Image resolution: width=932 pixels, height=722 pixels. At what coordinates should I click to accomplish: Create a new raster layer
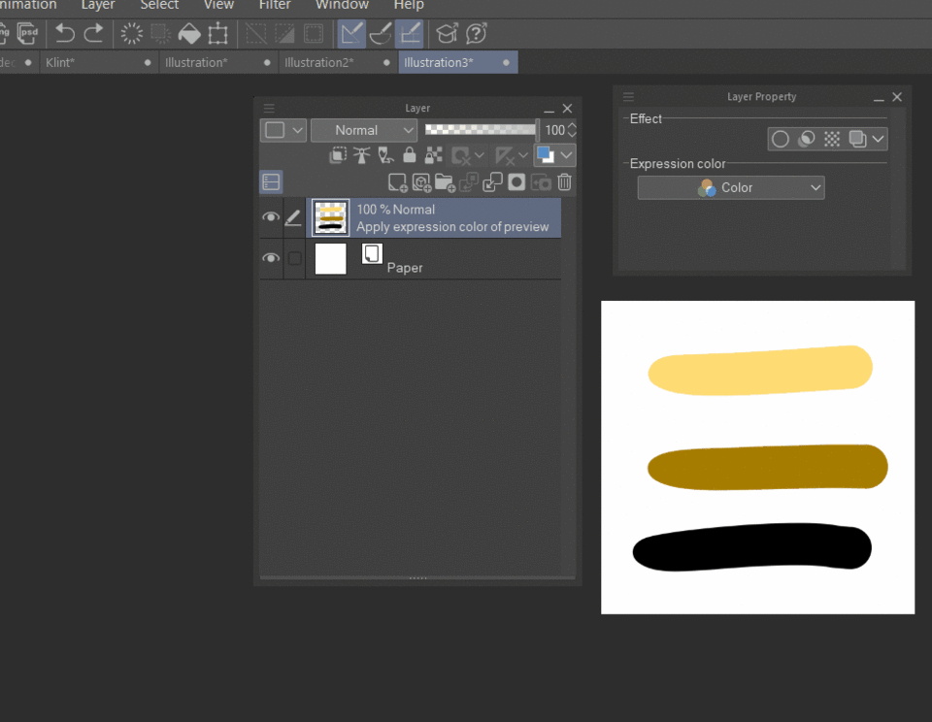397,181
